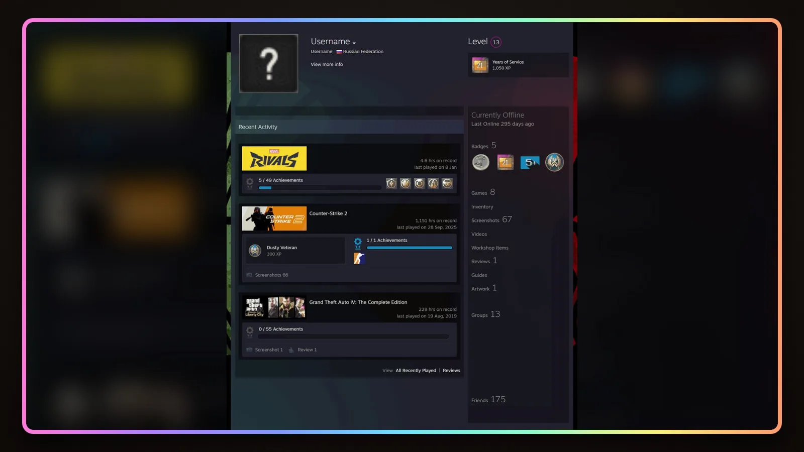Click the grey achievement gear icon for Marvel Rivals
The image size is (804, 452).
[250, 183]
